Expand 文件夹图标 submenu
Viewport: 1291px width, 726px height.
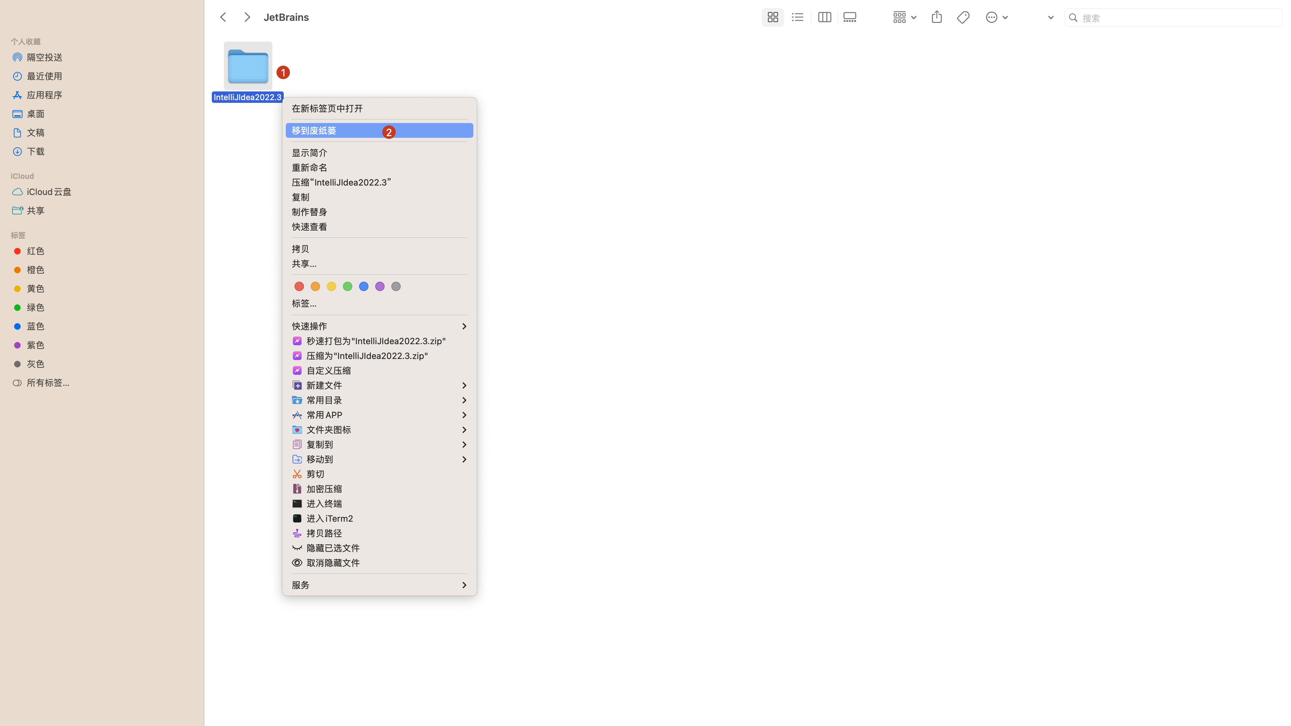click(x=379, y=430)
